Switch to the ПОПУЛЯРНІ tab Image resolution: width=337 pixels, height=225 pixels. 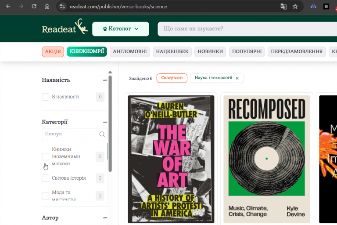pos(247,52)
